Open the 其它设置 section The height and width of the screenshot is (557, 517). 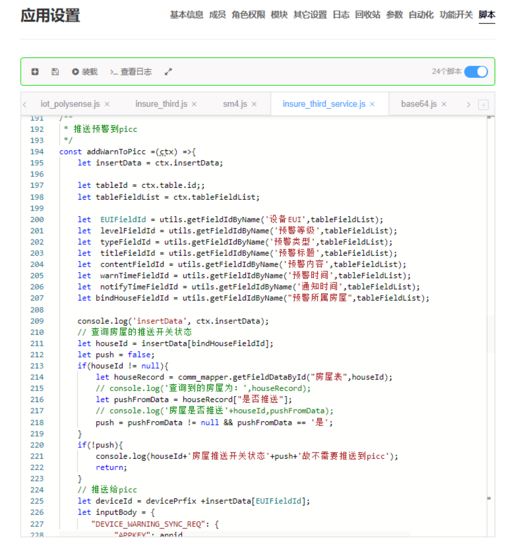310,15
